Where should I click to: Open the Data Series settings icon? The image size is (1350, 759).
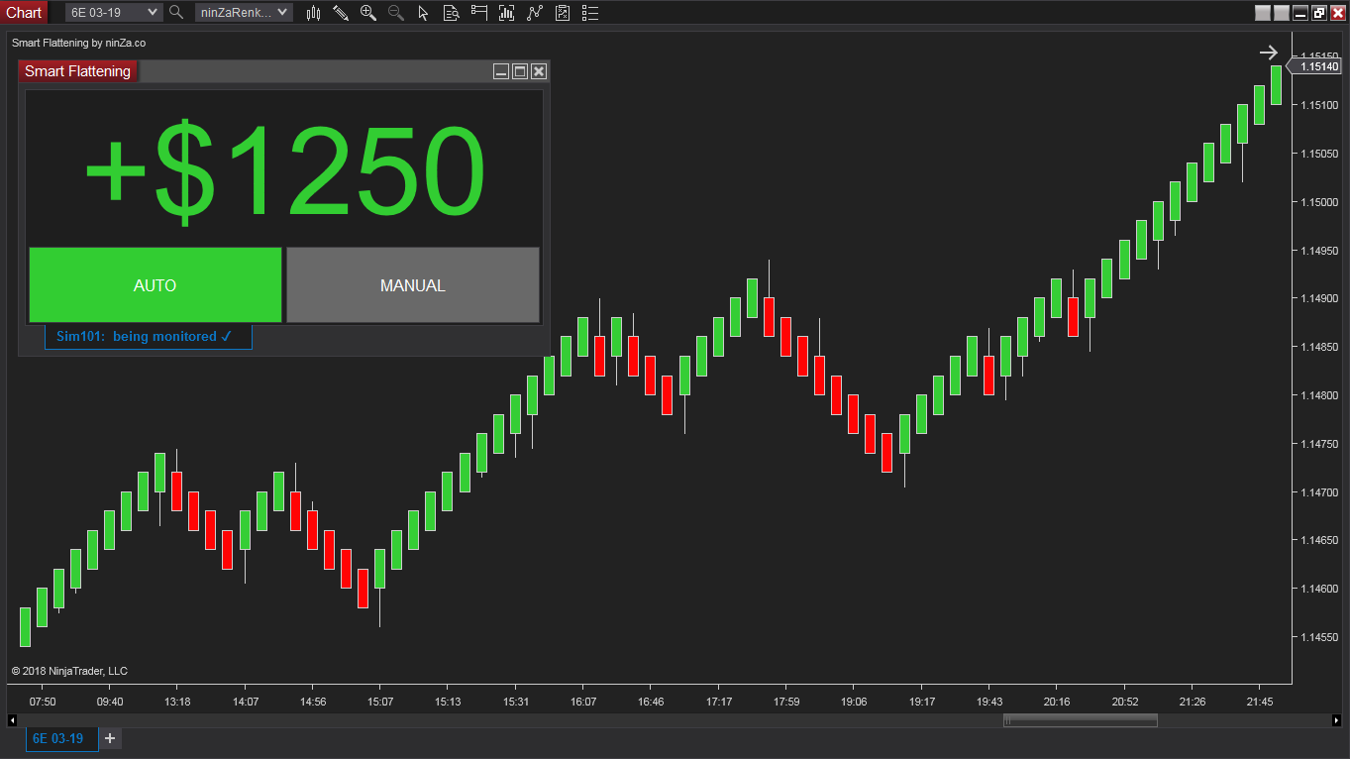point(478,13)
